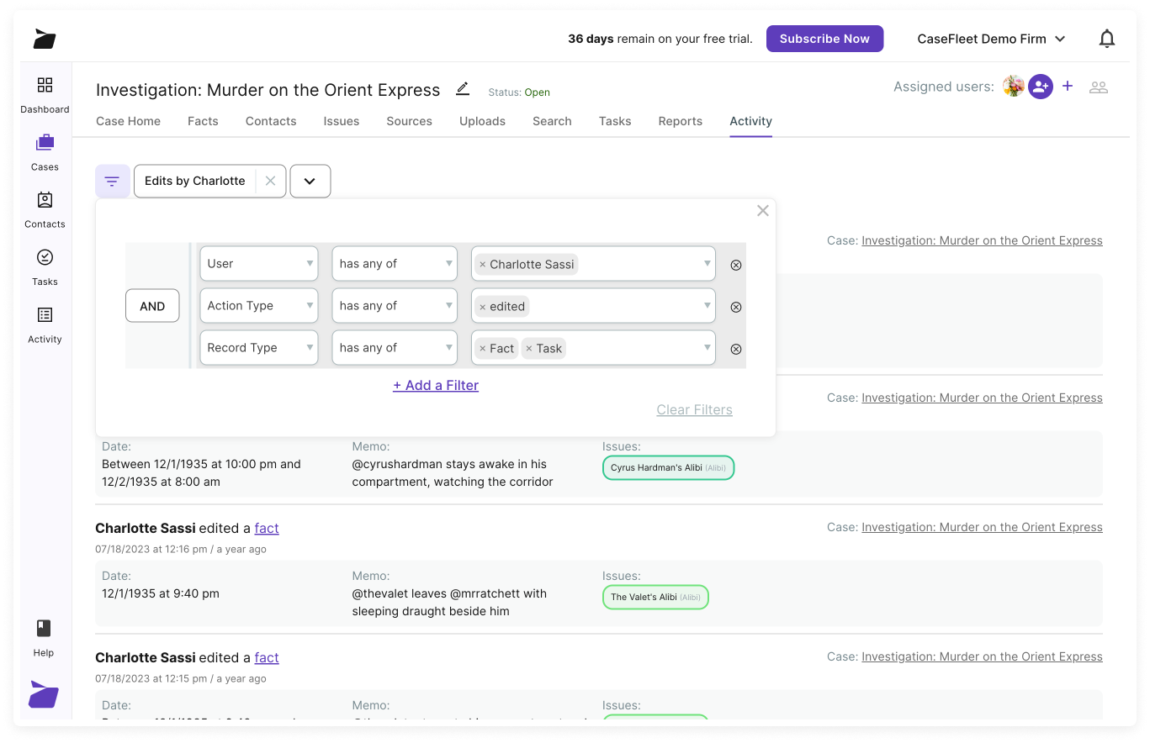Open the Dashboard from the sidebar

(x=45, y=92)
